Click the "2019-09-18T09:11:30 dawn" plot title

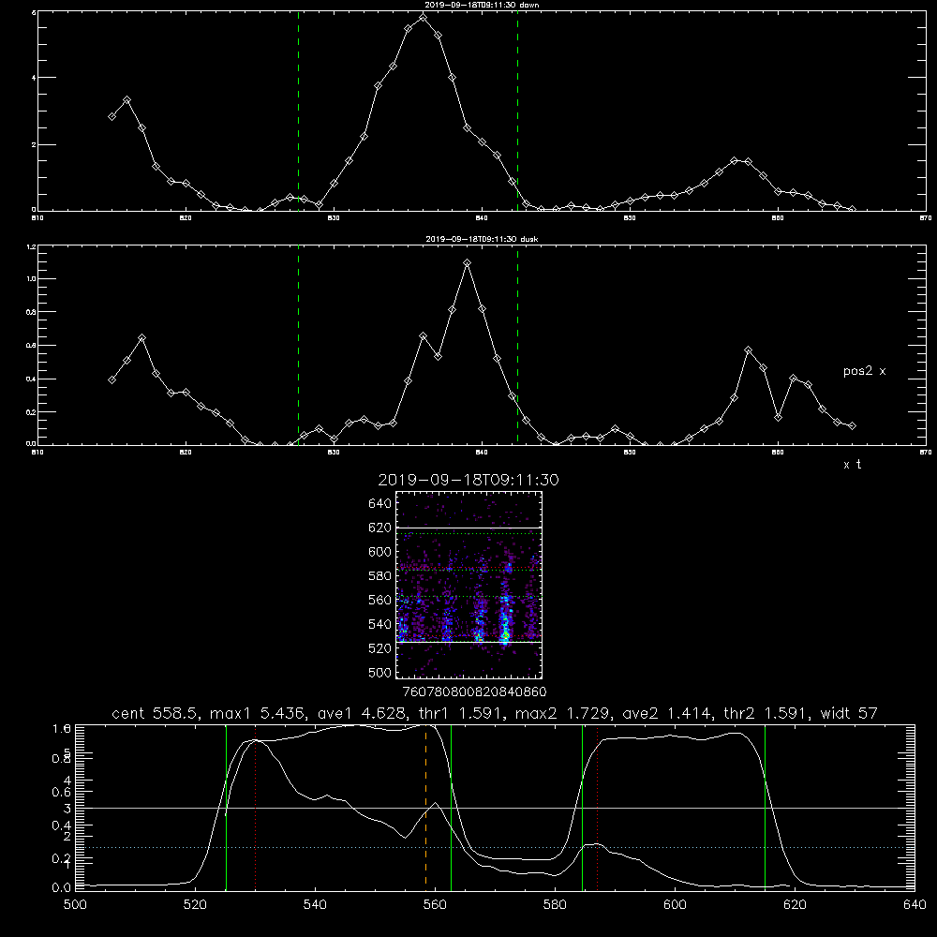(482, 5)
